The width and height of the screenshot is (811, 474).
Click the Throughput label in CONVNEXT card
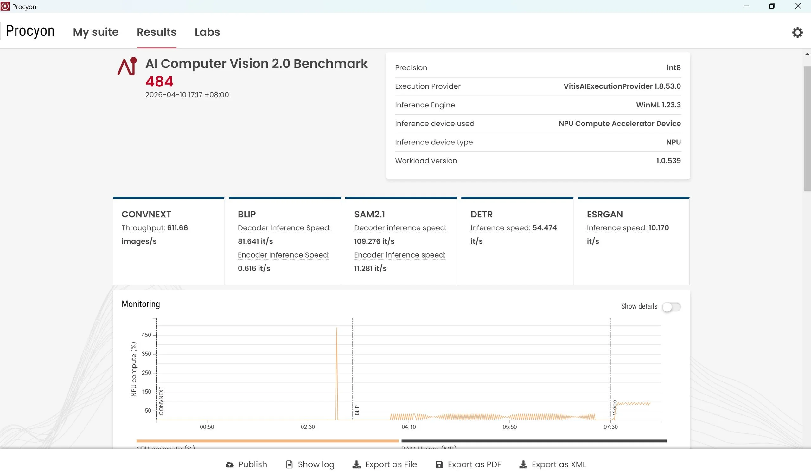pos(143,228)
